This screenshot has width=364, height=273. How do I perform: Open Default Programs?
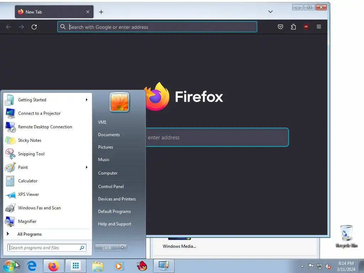114,212
